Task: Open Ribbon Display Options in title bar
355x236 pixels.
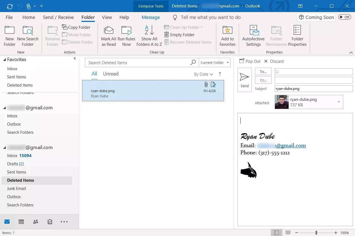Action: click(300, 6)
